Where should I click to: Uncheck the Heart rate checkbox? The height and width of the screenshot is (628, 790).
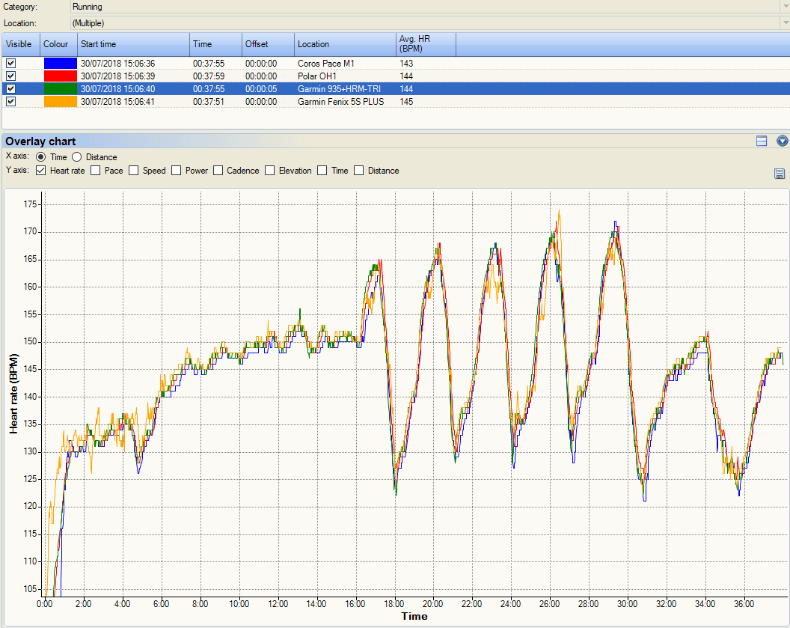click(x=41, y=171)
